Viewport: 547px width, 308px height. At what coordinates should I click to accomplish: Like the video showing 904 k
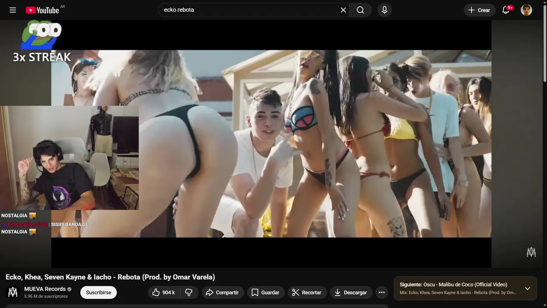click(164, 292)
